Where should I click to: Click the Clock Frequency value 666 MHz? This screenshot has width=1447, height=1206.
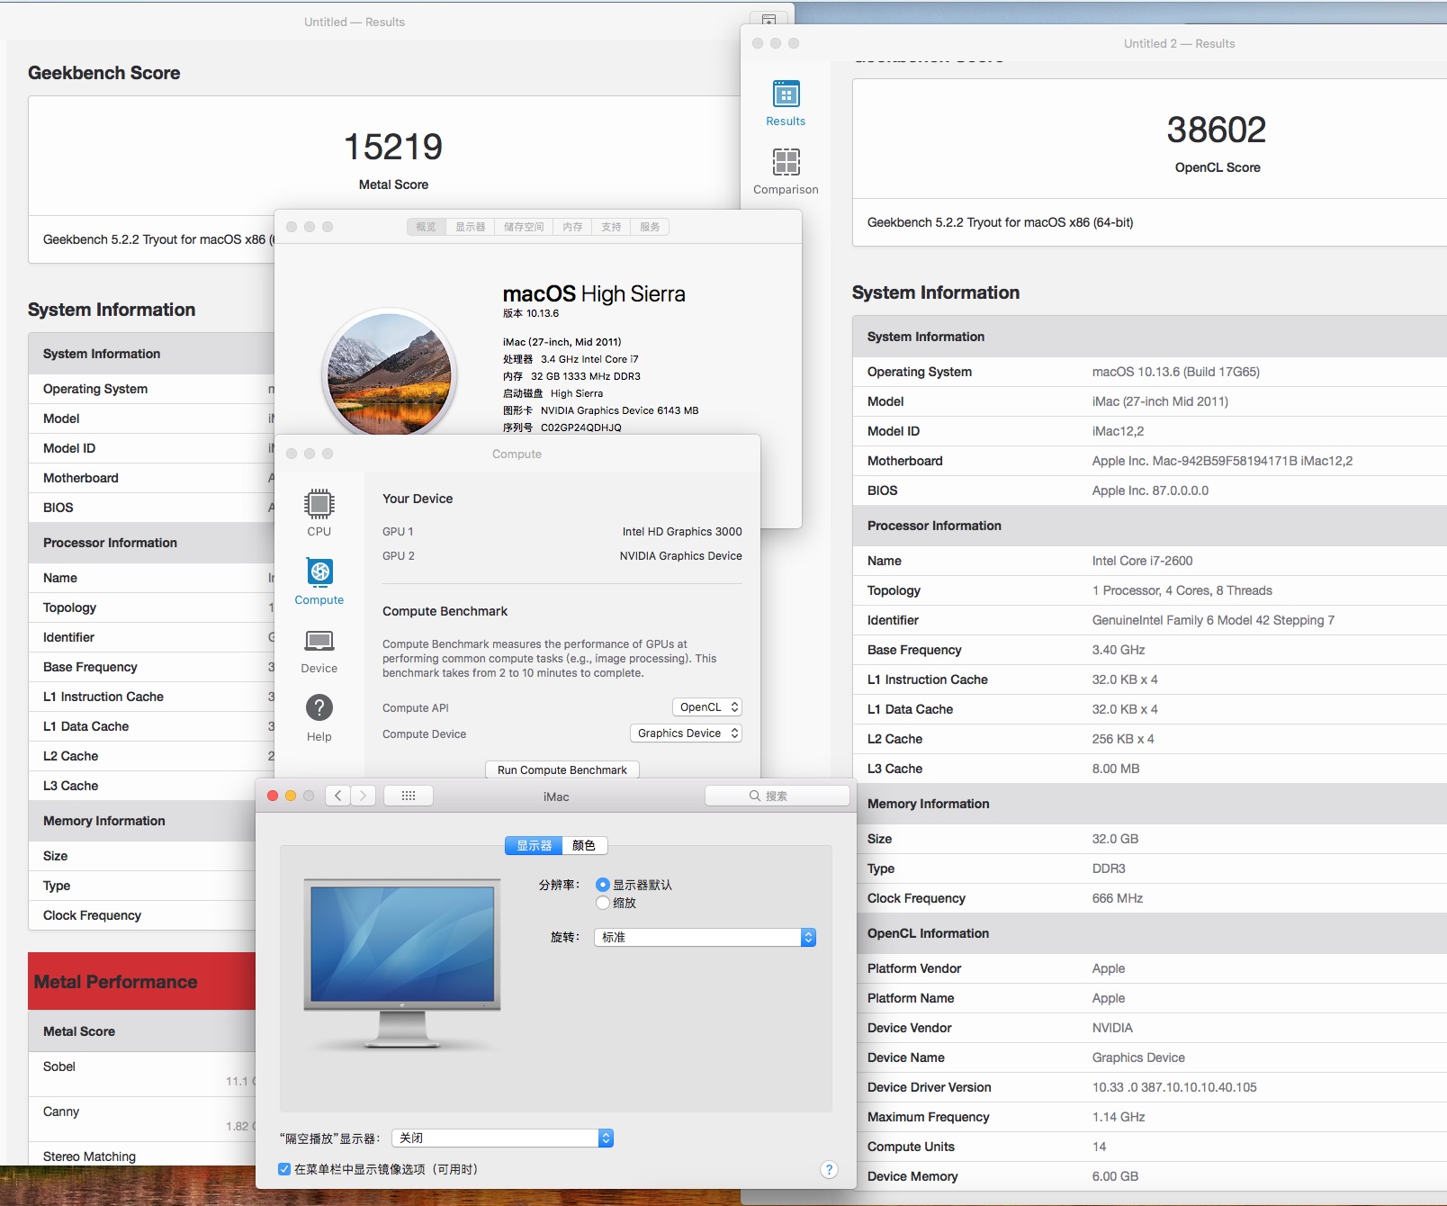click(1118, 898)
